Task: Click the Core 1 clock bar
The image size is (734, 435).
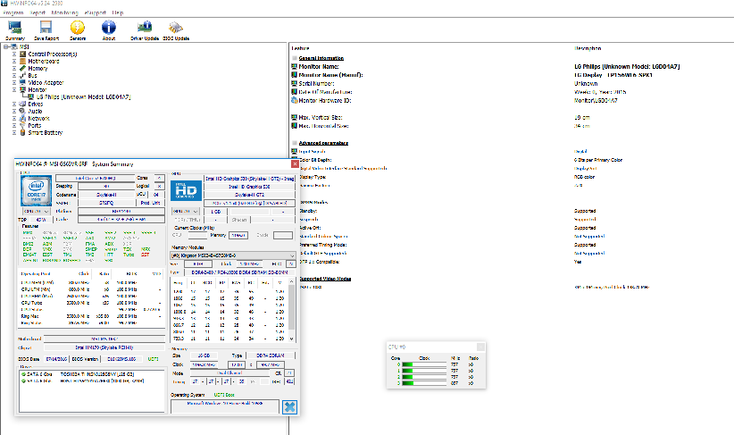Action: [424, 371]
